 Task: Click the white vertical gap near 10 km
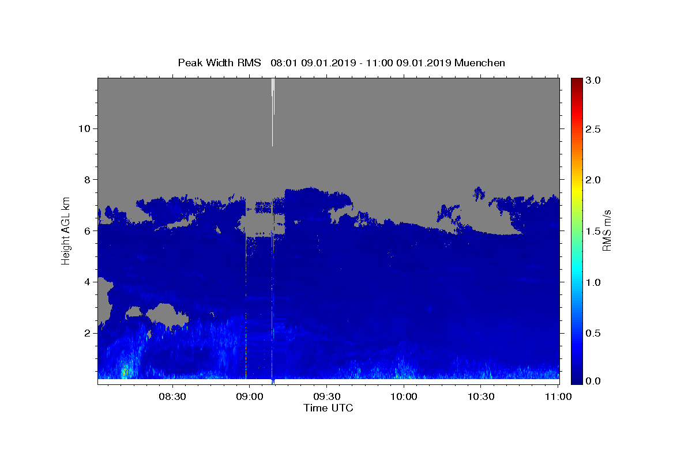tap(273, 112)
